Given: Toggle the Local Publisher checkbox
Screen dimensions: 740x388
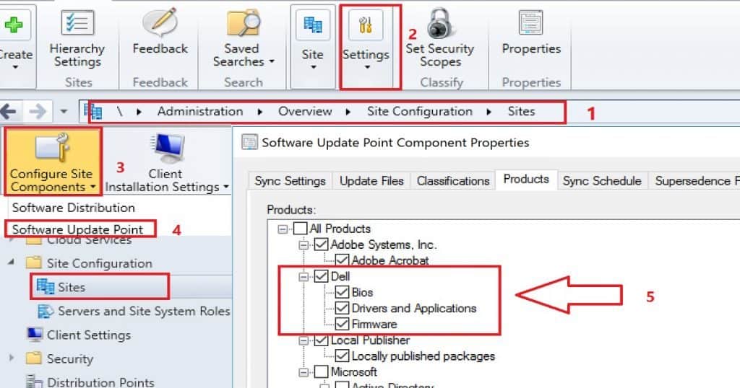Looking at the screenshot, I should click(321, 340).
